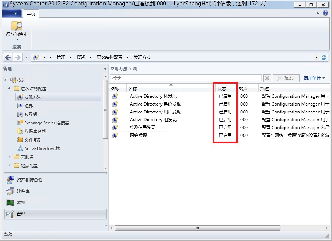Select the 网络发现 row name
This screenshot has width=332, height=241.
138,135
